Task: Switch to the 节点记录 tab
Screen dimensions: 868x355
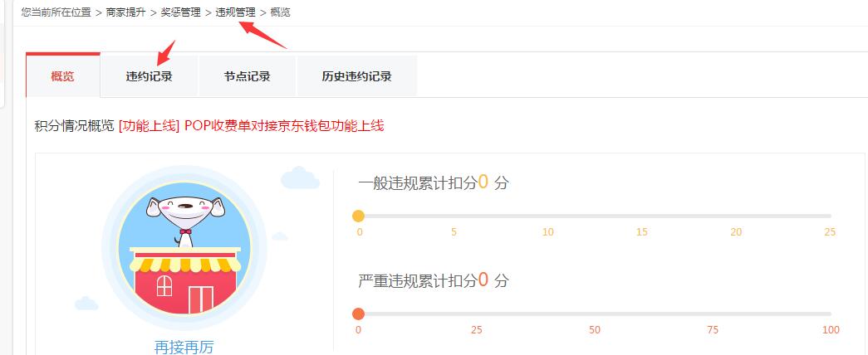Action: 247,76
